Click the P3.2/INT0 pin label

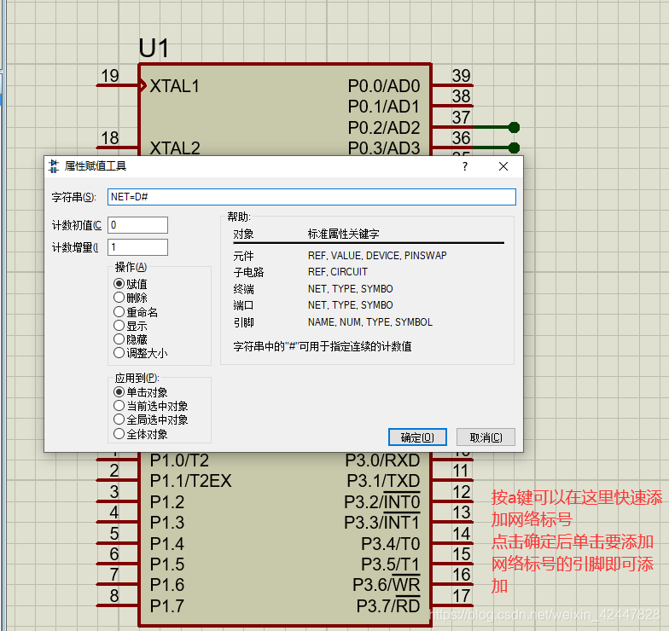coord(382,501)
